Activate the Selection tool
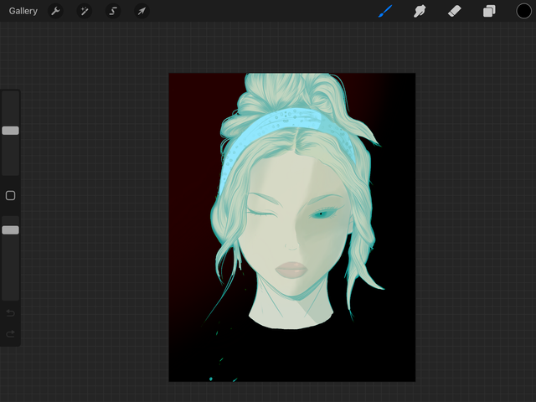Viewport: 536px width, 402px height. coord(112,11)
